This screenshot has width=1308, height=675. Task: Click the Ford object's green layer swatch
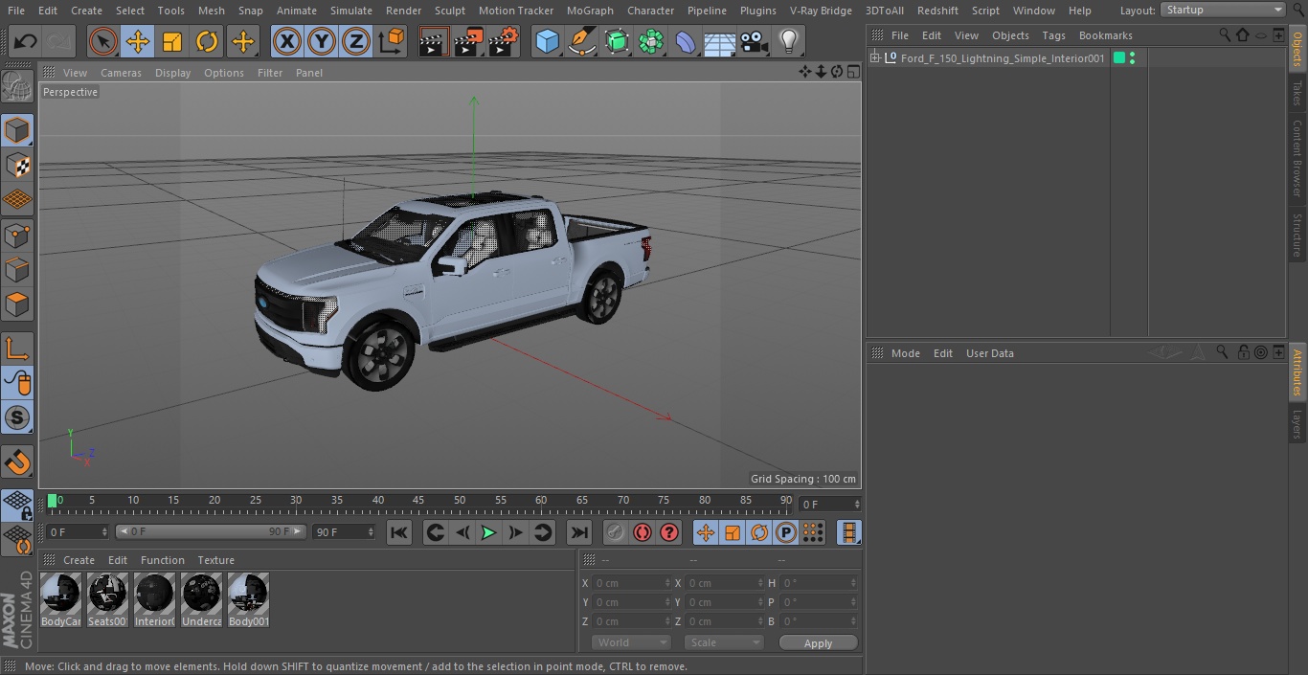1118,58
